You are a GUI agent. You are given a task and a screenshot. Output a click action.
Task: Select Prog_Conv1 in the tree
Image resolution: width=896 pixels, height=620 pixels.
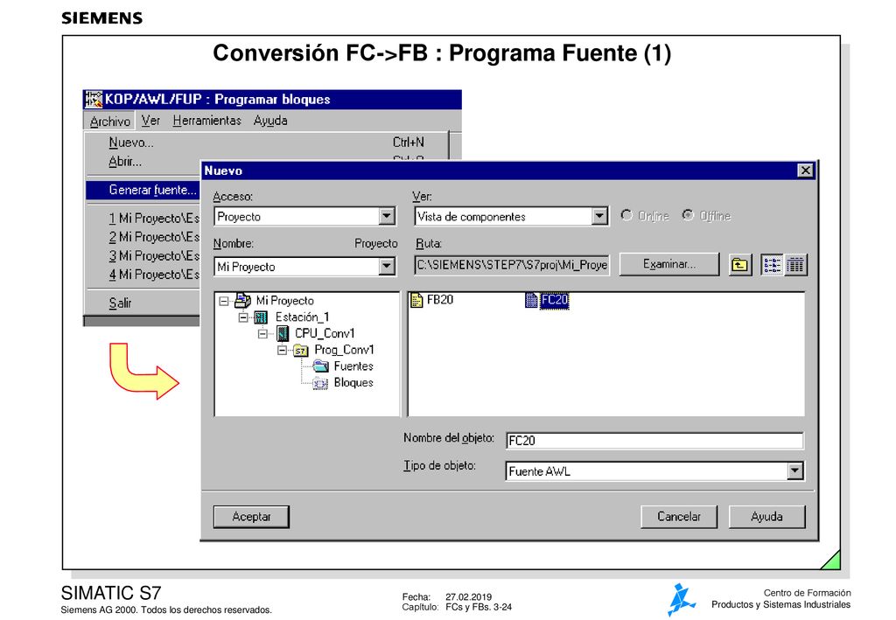click(344, 350)
